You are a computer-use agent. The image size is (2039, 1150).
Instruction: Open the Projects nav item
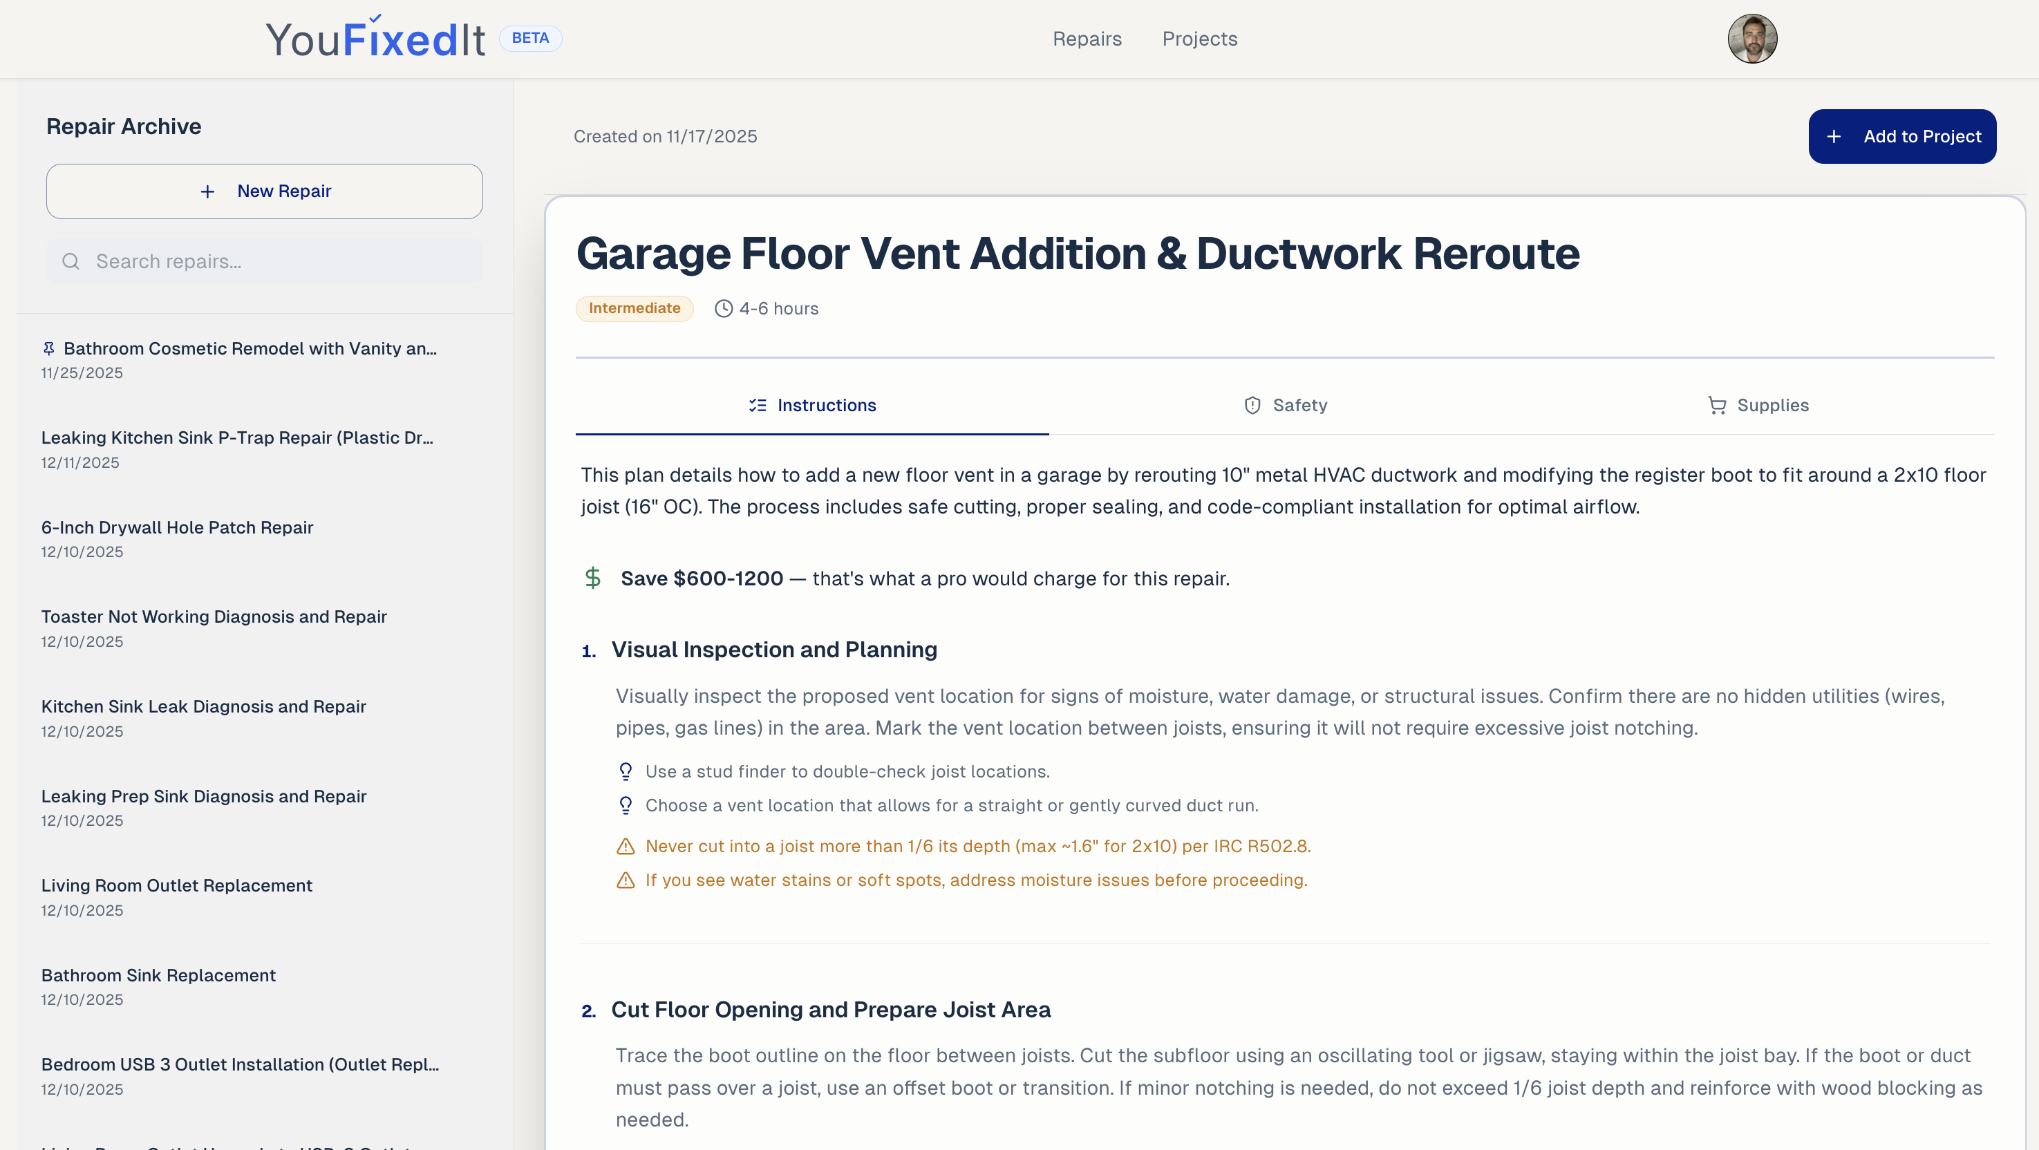[x=1199, y=39]
